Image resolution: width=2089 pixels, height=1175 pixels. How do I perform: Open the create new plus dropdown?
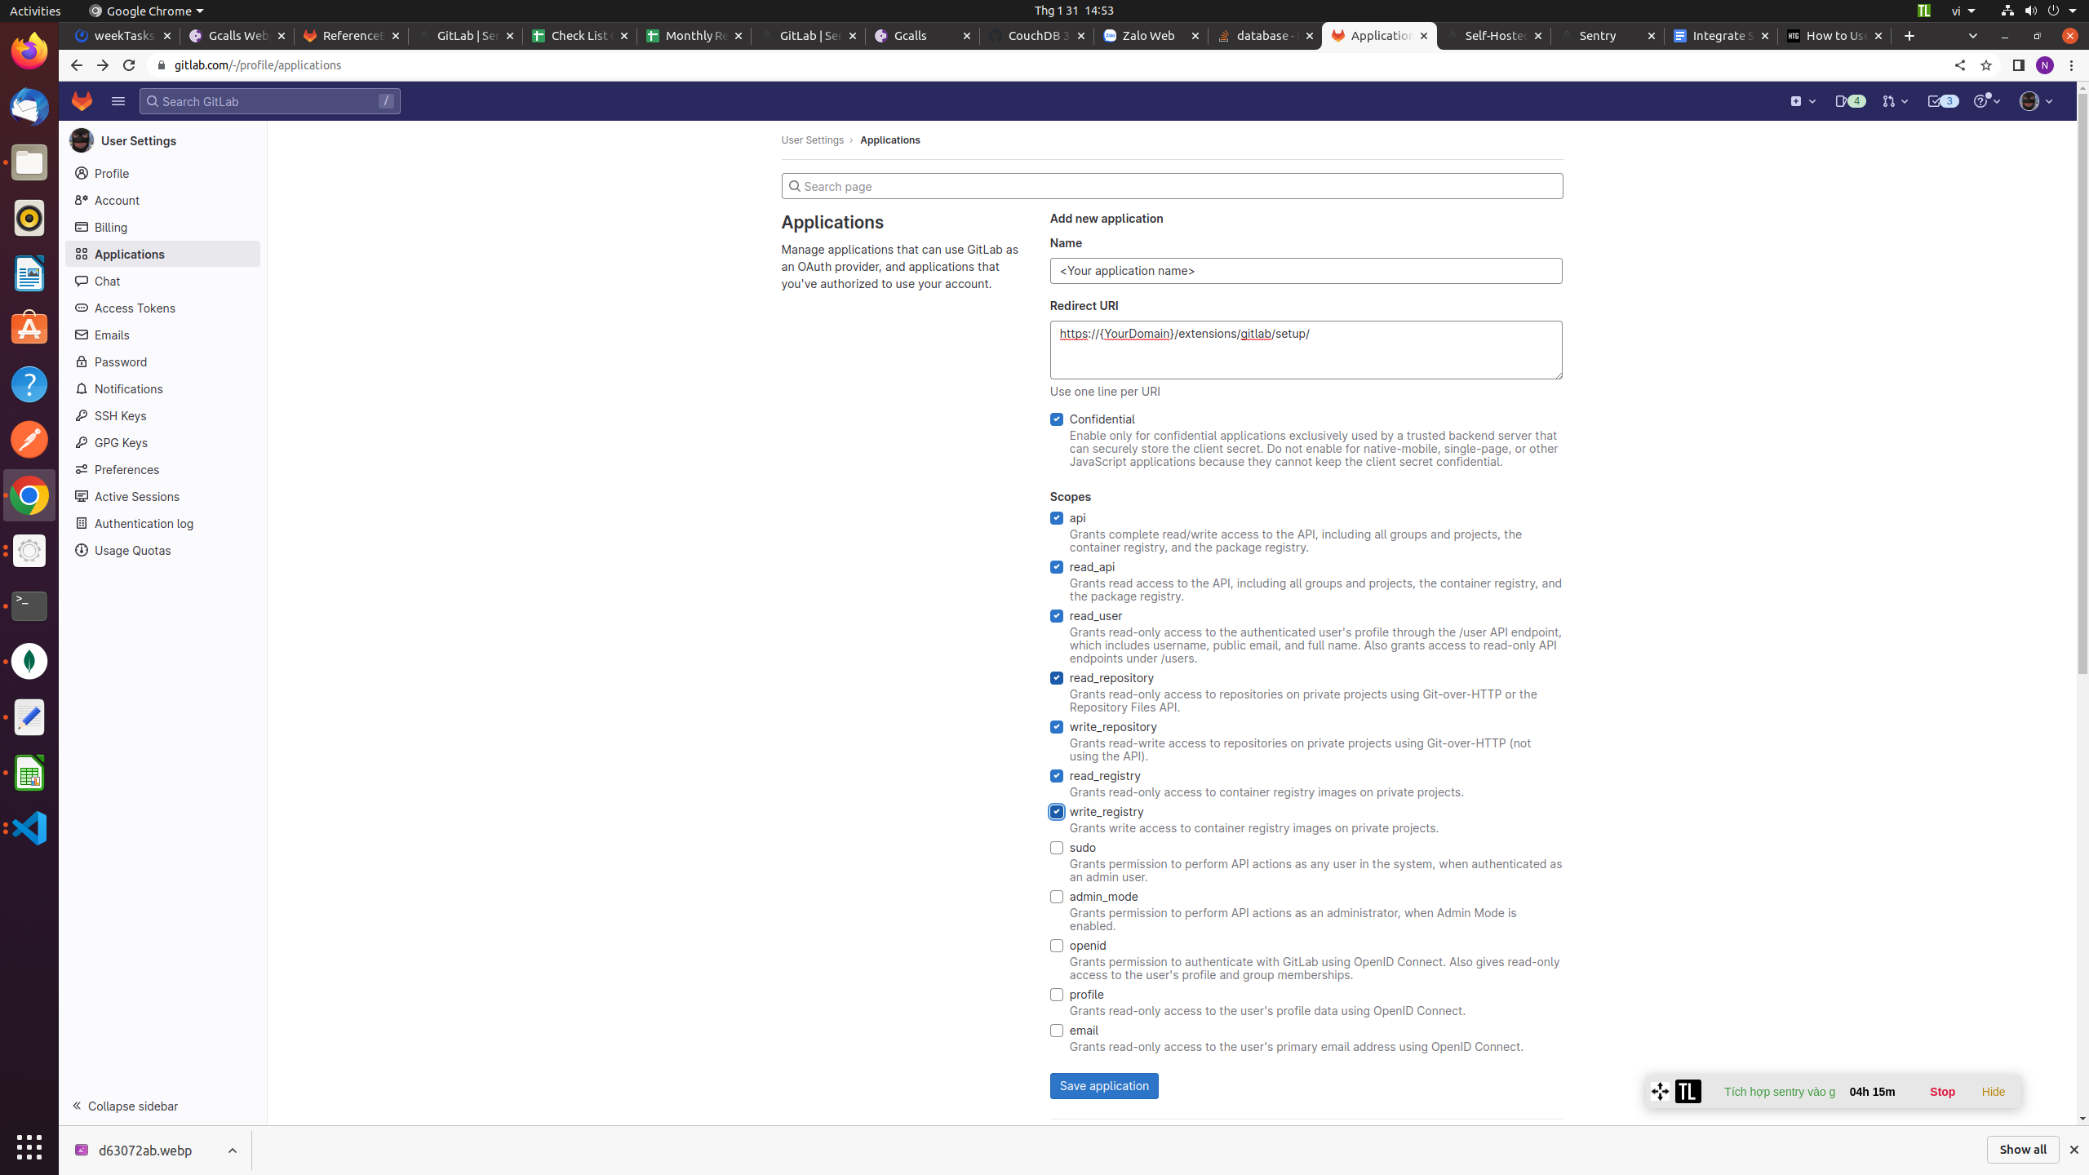coord(1803,101)
